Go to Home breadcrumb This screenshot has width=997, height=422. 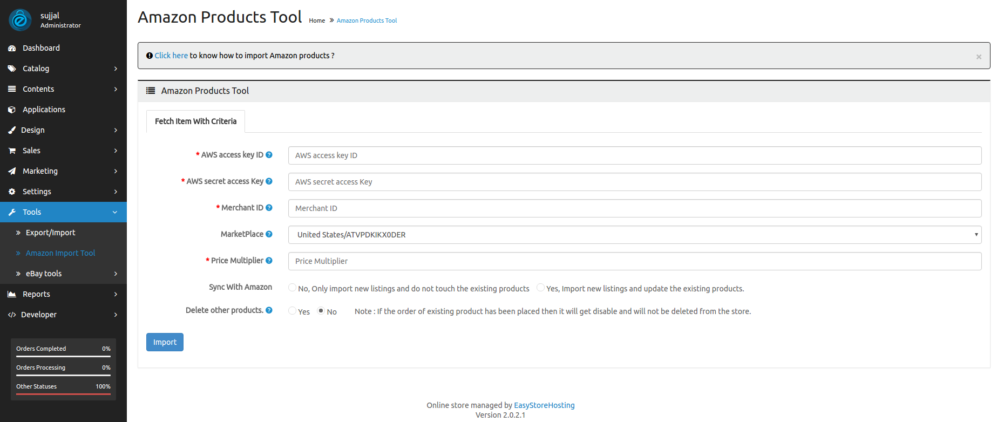point(317,21)
